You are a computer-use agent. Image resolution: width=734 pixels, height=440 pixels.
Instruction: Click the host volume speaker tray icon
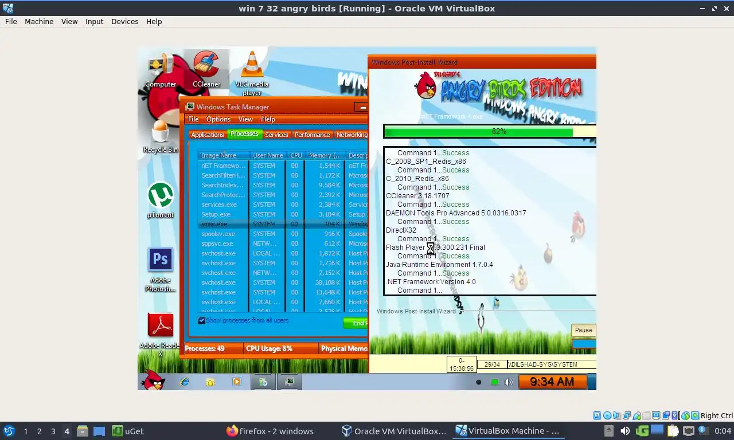[x=625, y=431]
